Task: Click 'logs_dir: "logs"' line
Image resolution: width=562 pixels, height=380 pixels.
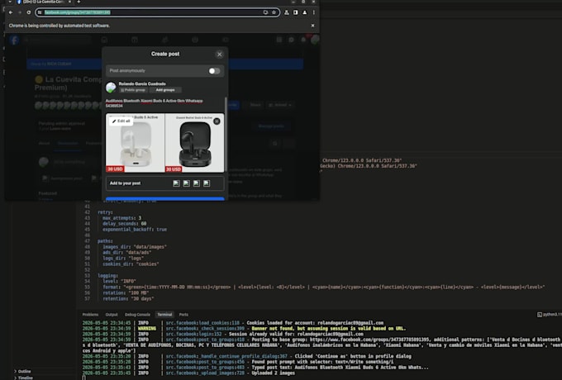Action: (123, 259)
